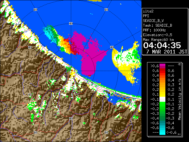Screen dimensions: 189x142
Task: Click the "<-0.6" legend label
Action: pos(171,132)
